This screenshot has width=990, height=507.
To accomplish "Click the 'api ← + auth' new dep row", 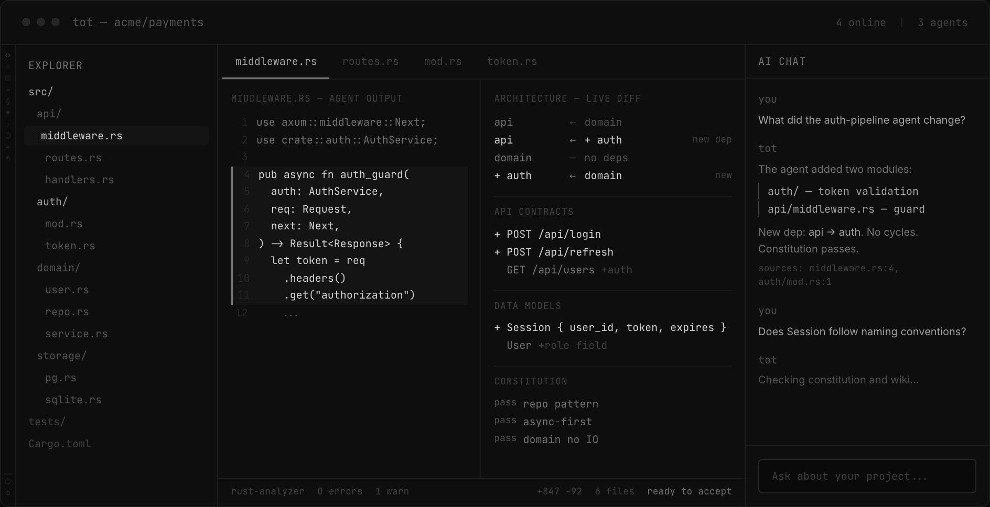I will point(612,140).
